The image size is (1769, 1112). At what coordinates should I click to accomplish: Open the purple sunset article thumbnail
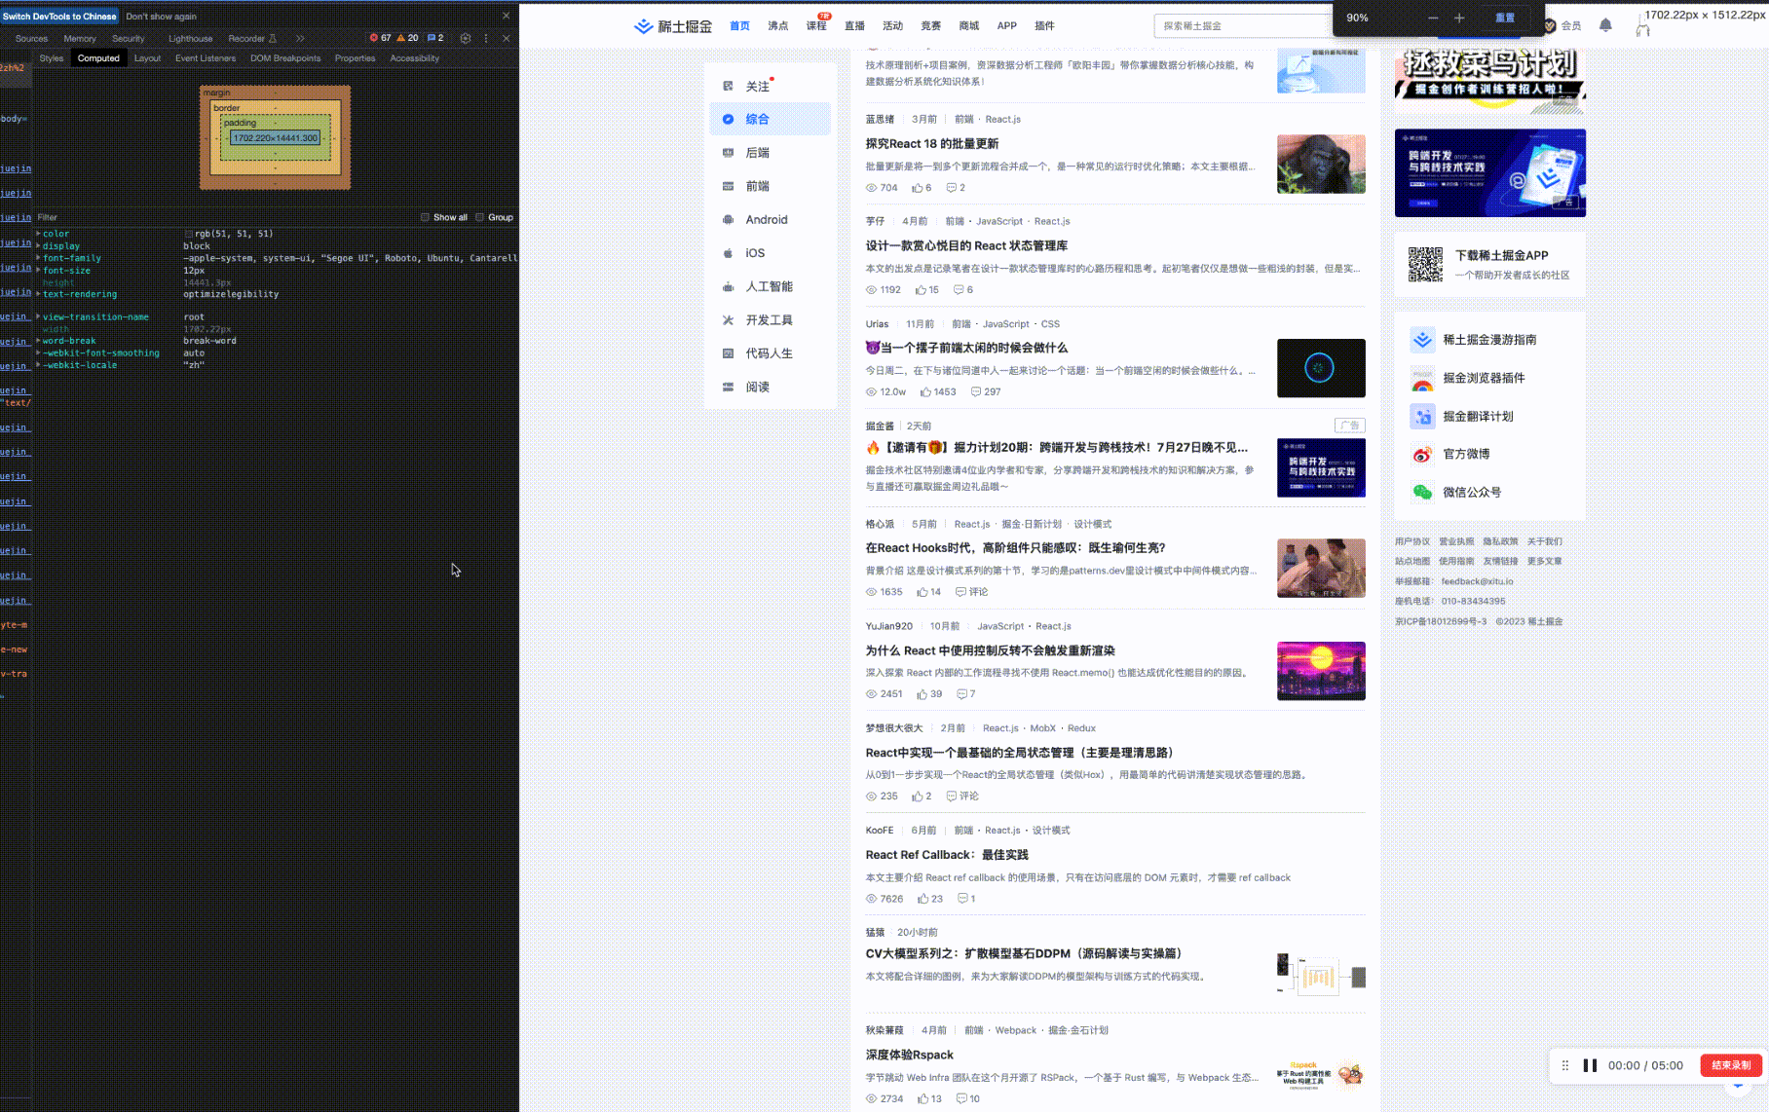pyautogui.click(x=1321, y=671)
